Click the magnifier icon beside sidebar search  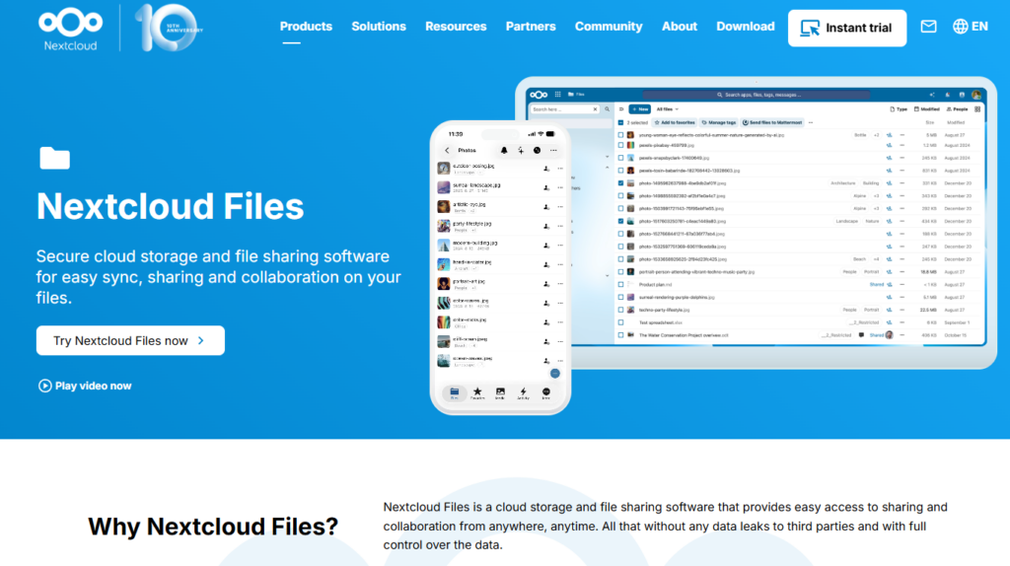click(x=607, y=109)
